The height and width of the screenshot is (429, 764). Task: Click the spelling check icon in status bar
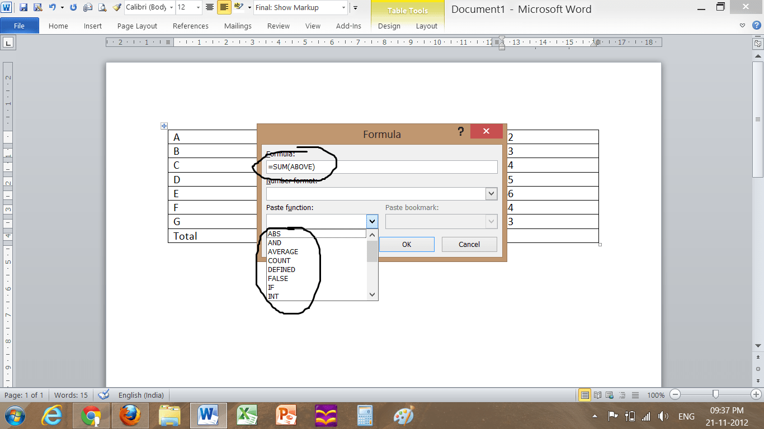[103, 395]
